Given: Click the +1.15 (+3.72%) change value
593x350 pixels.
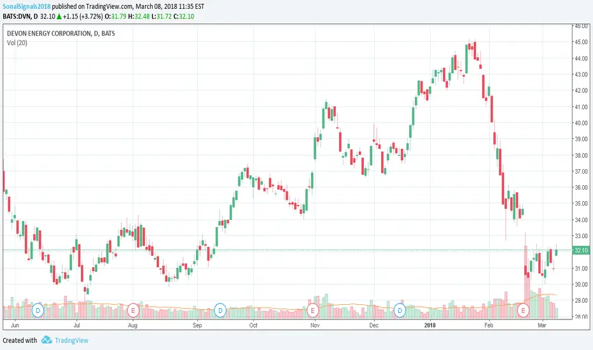Looking at the screenshot, I should [x=83, y=17].
